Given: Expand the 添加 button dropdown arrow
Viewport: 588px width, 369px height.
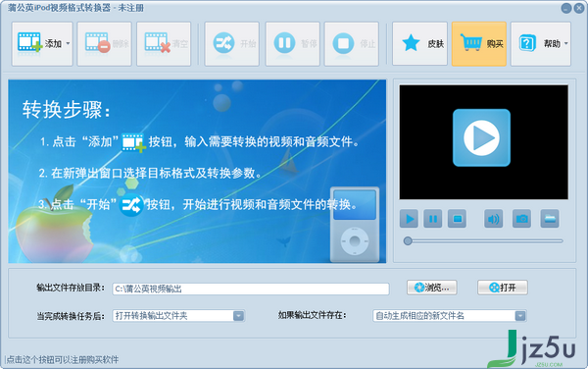Looking at the screenshot, I should point(68,43).
